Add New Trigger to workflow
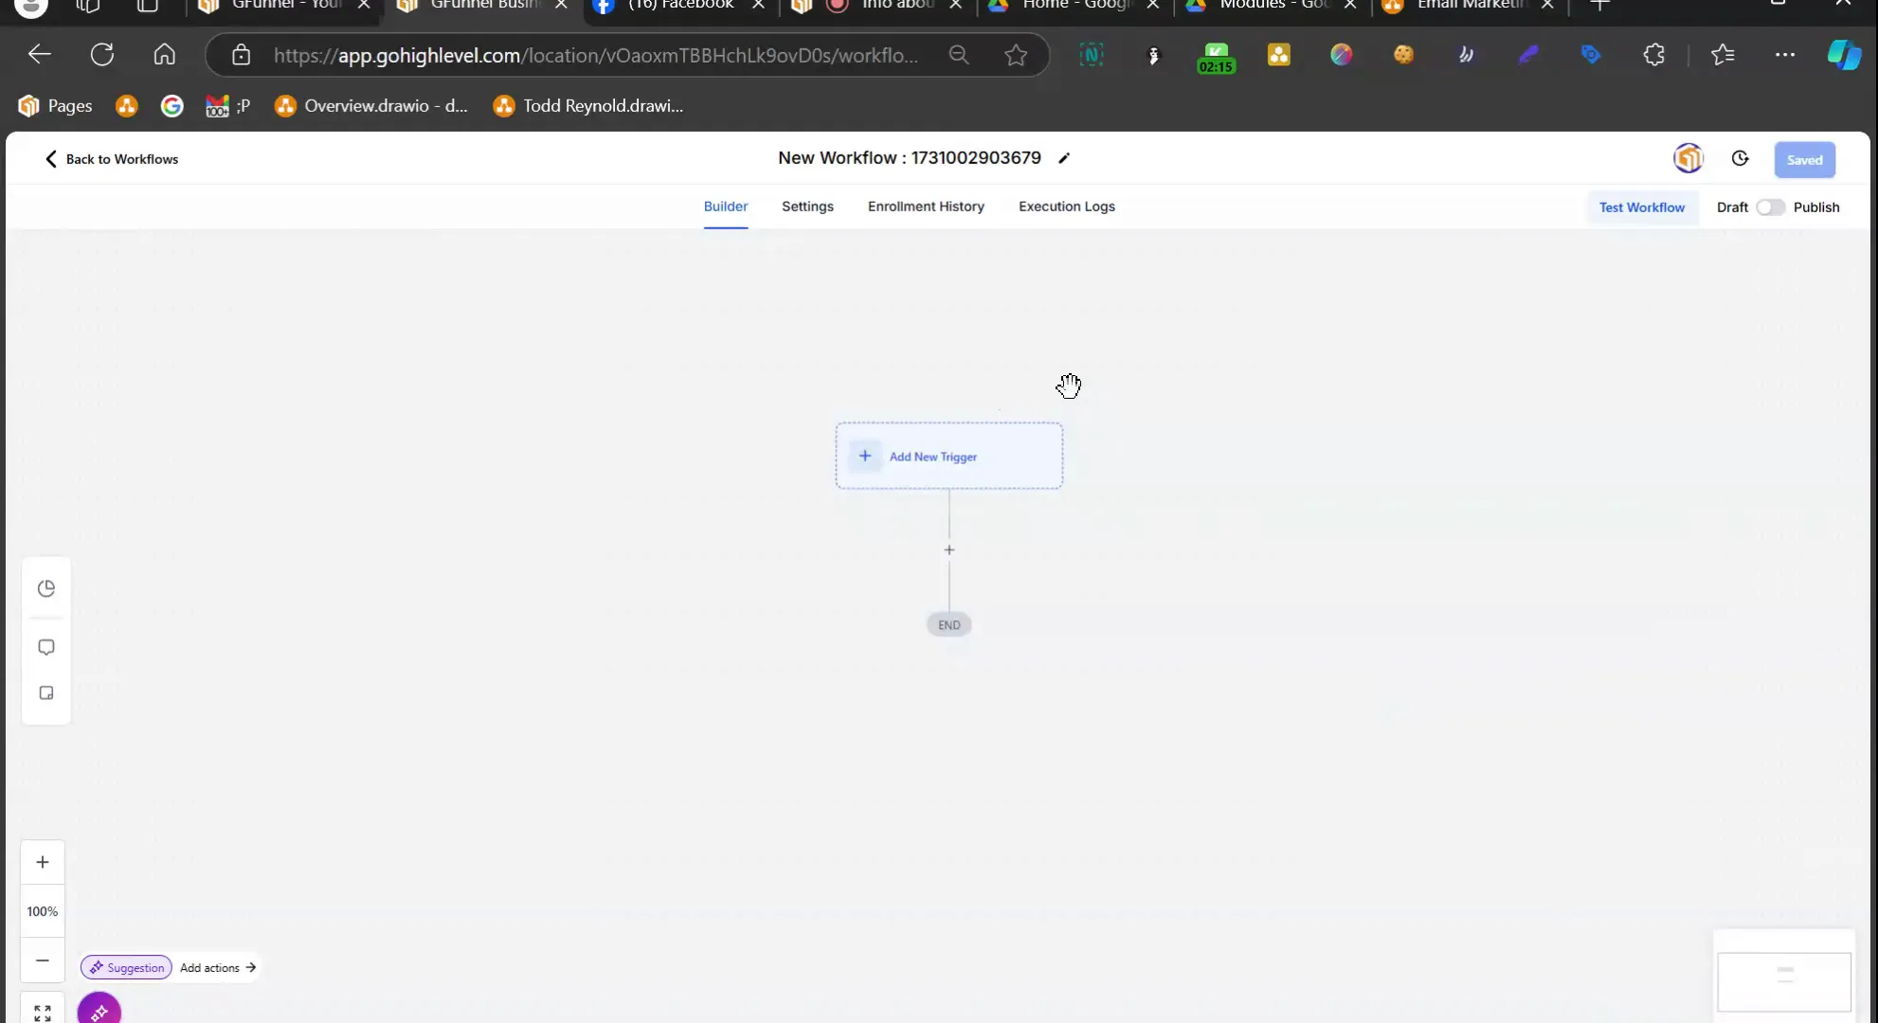This screenshot has height=1023, width=1878. click(948, 456)
